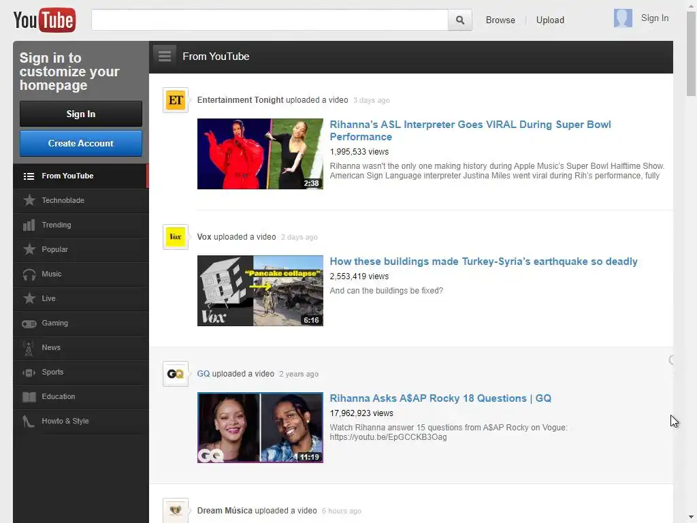Click the Trending bar chart icon

(x=29, y=225)
